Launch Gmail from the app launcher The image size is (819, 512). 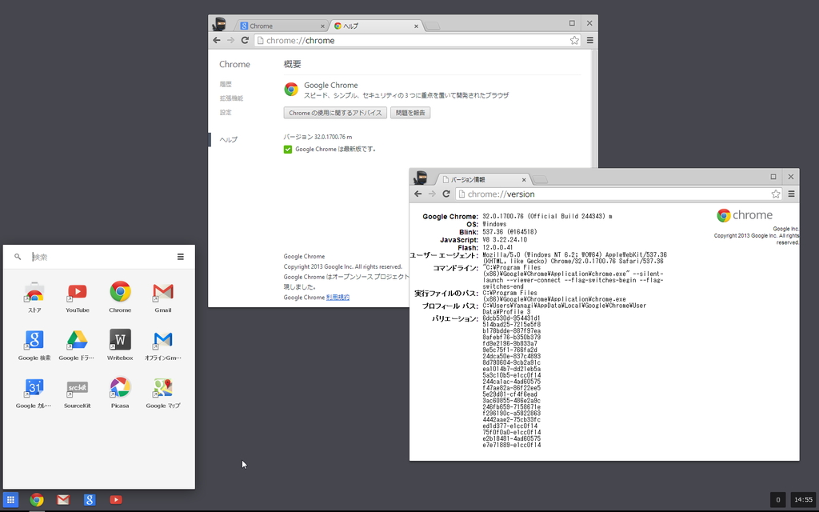pyautogui.click(x=162, y=294)
